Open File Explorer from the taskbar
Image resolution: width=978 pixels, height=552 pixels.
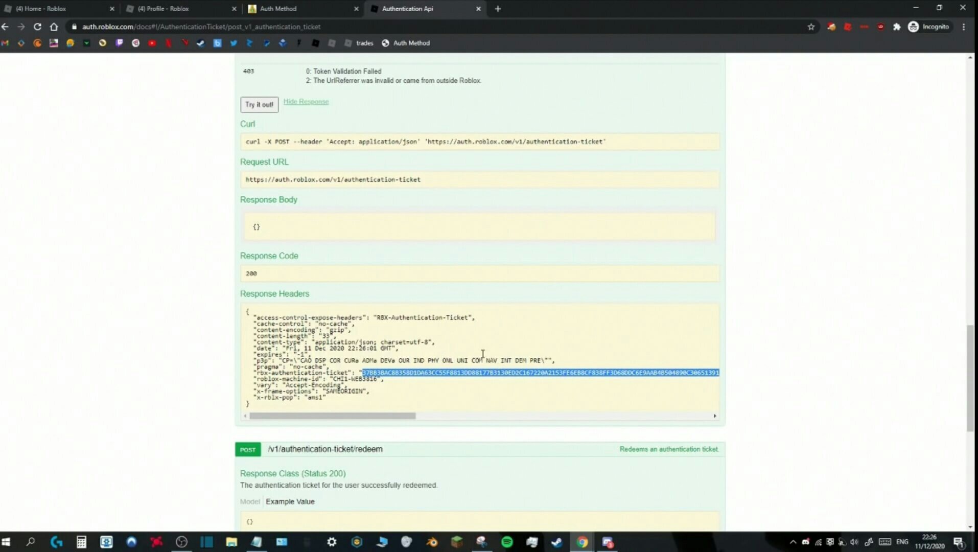pos(231,542)
